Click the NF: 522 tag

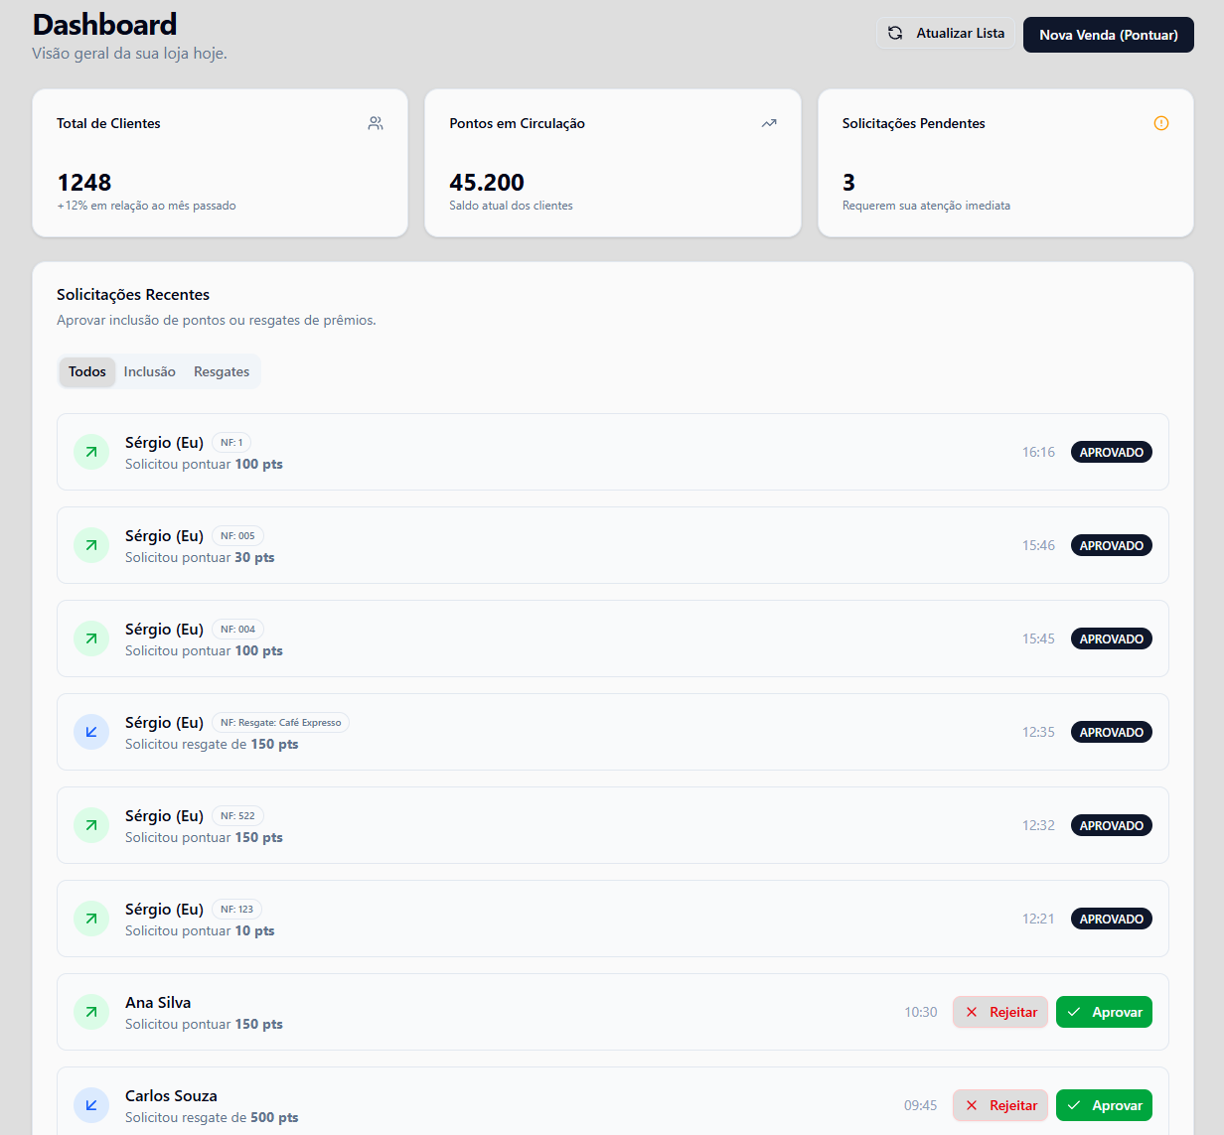tap(237, 816)
